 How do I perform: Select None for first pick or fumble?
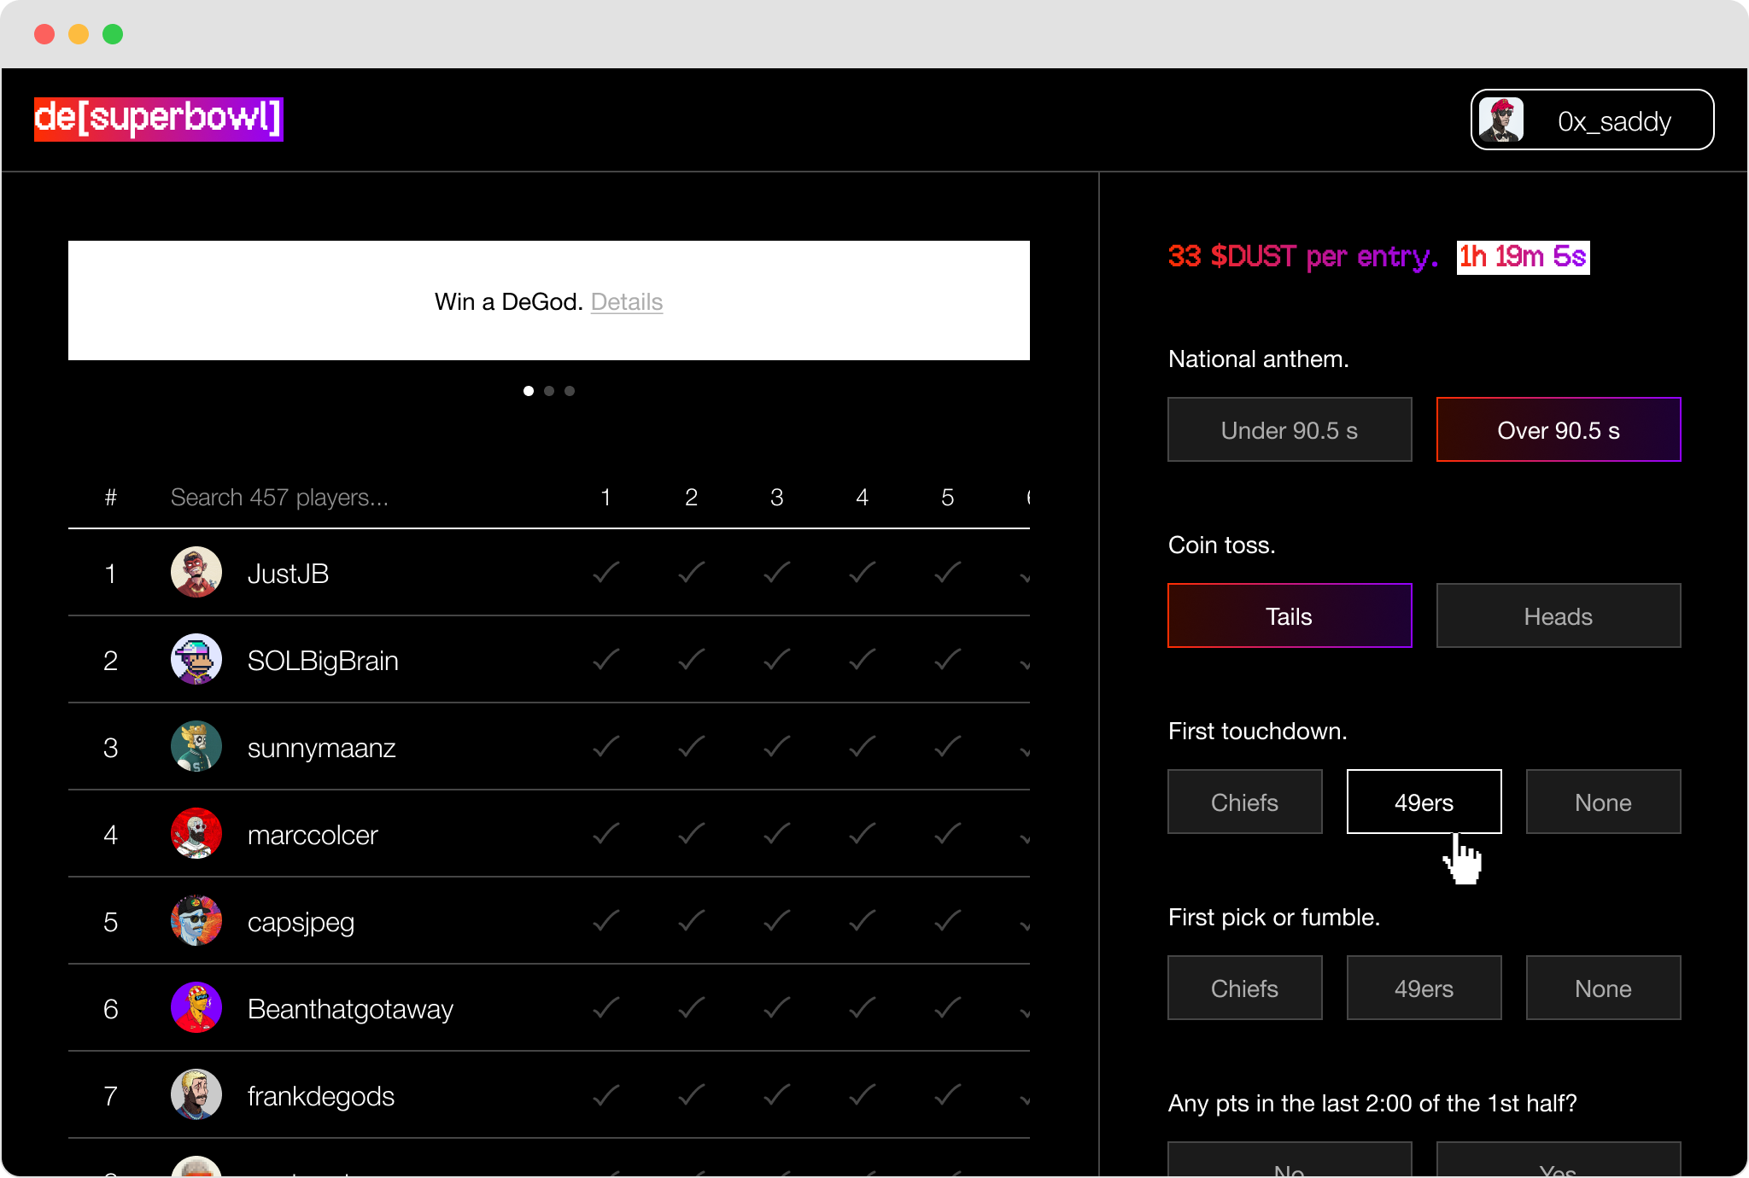coord(1604,988)
